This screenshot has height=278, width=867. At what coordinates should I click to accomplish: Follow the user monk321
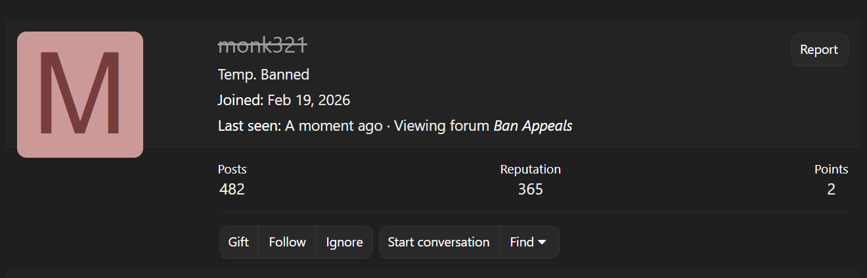[287, 242]
